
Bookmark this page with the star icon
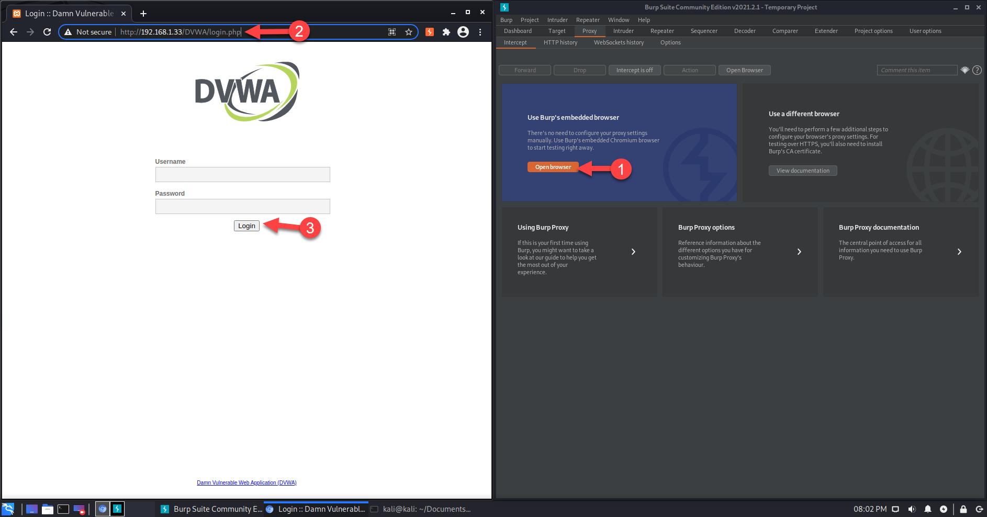coord(409,32)
